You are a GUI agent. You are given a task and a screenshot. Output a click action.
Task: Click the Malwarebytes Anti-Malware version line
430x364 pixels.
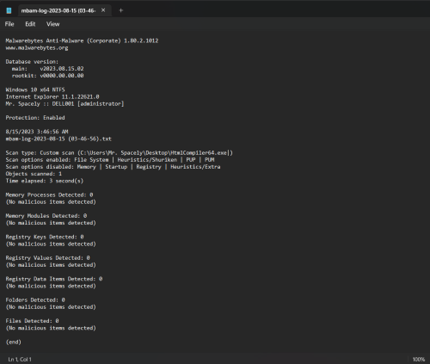(x=82, y=40)
